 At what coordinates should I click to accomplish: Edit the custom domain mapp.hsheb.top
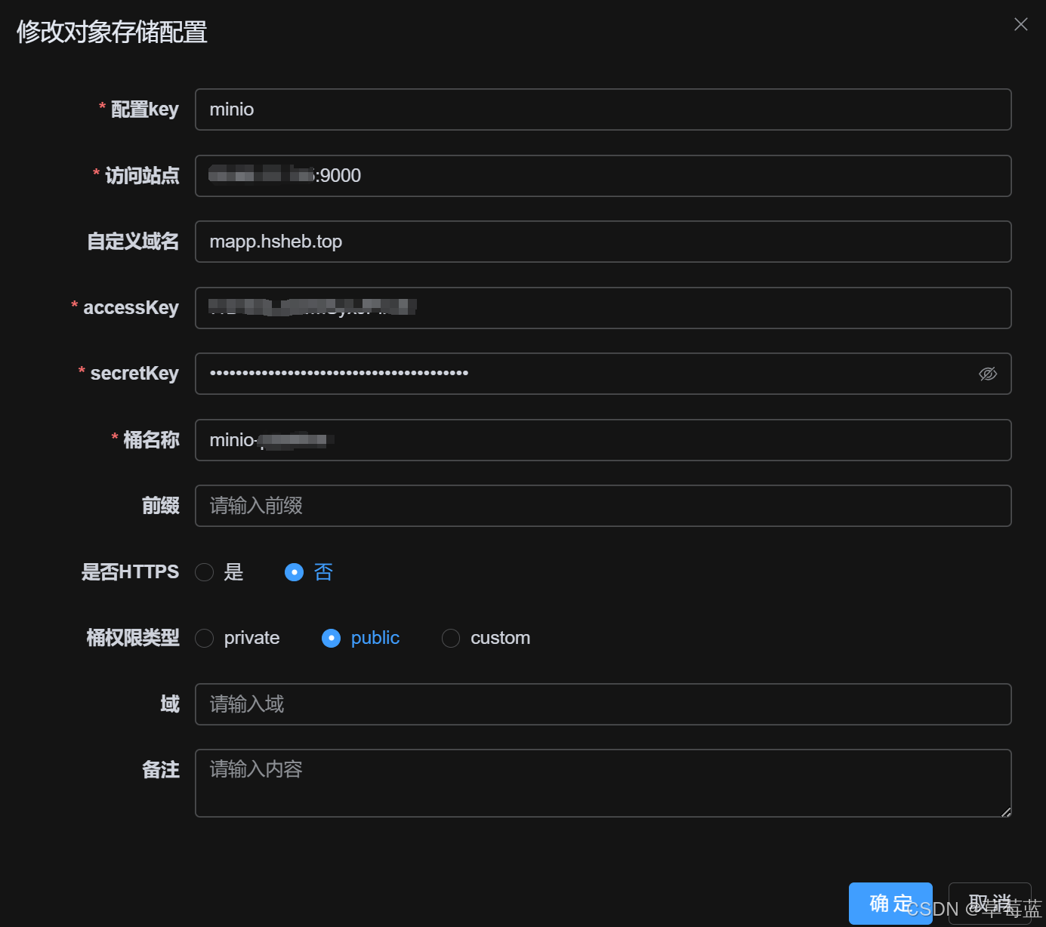click(x=603, y=242)
